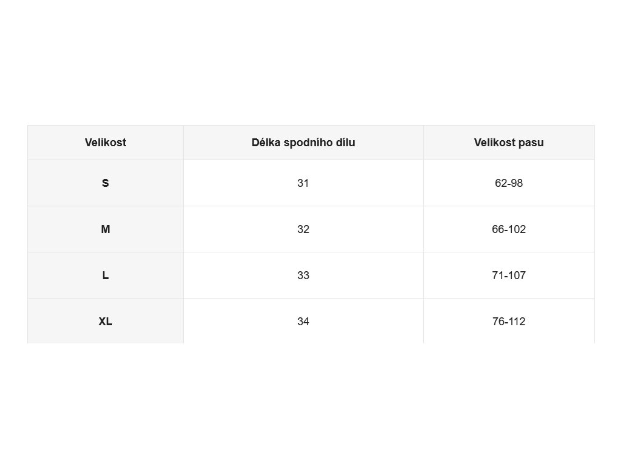621x466 pixels.
Task: Click the waist range 62-98
Action: click(509, 183)
